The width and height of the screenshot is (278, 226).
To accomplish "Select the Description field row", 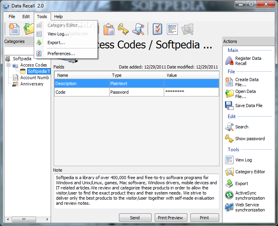I will coord(137,83).
